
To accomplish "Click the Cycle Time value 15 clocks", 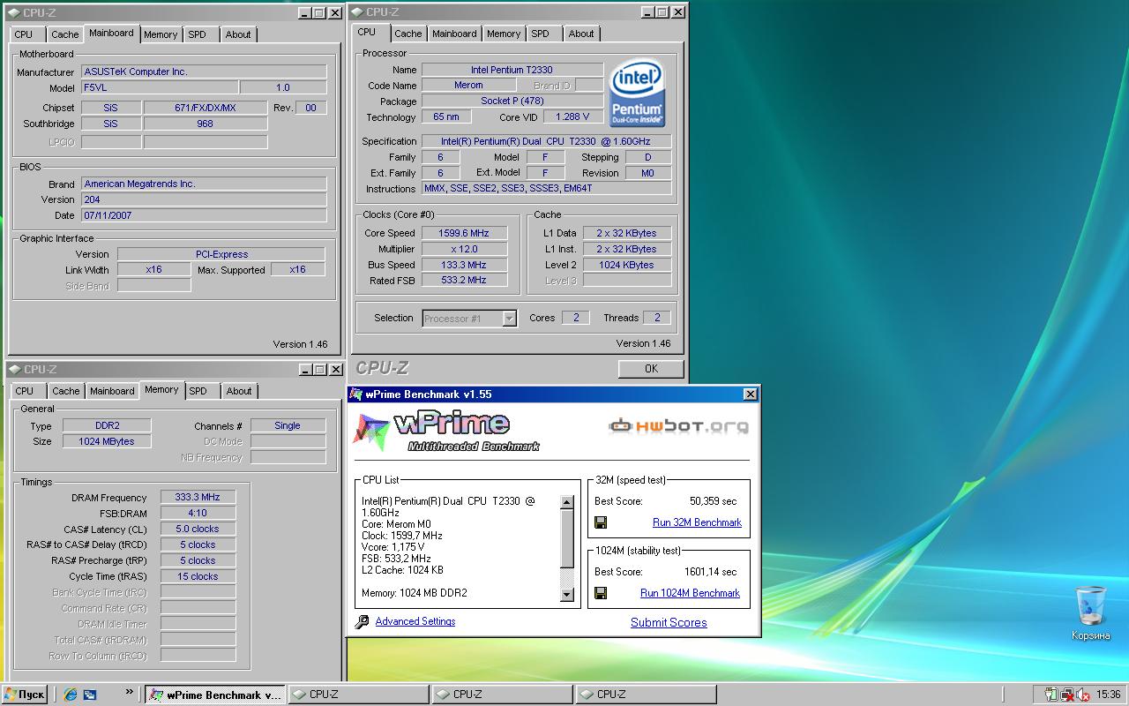I will point(198,576).
